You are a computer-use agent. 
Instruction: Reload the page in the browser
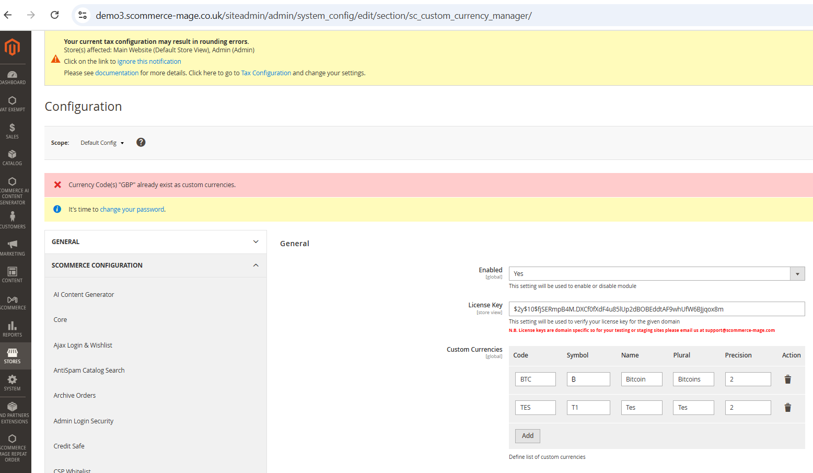click(54, 15)
